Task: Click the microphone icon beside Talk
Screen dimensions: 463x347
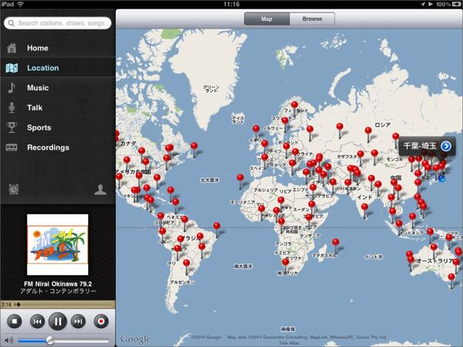Action: pos(12,108)
